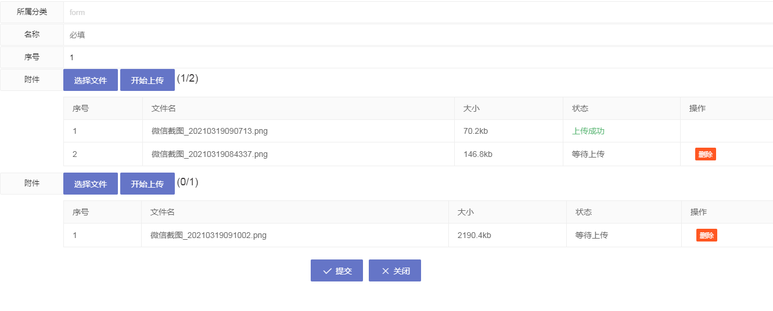Click the 上传成功 status text
773x311 pixels.
(588, 131)
